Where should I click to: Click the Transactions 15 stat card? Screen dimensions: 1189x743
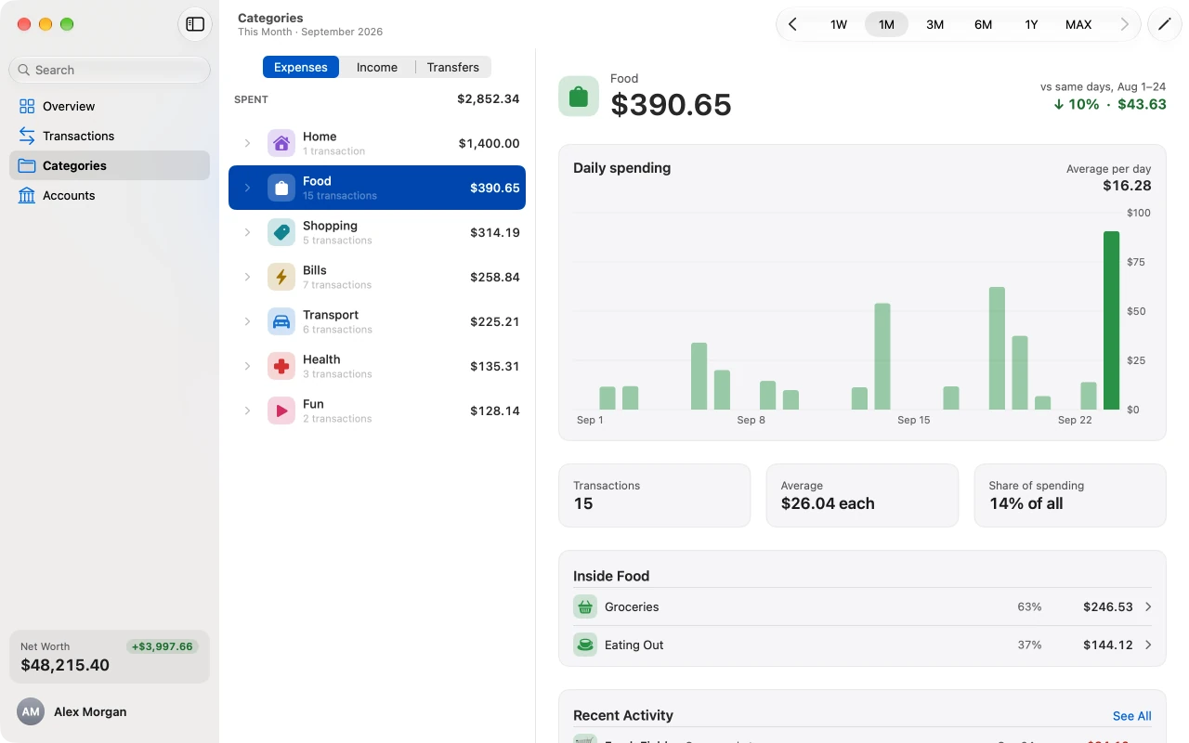(x=654, y=495)
